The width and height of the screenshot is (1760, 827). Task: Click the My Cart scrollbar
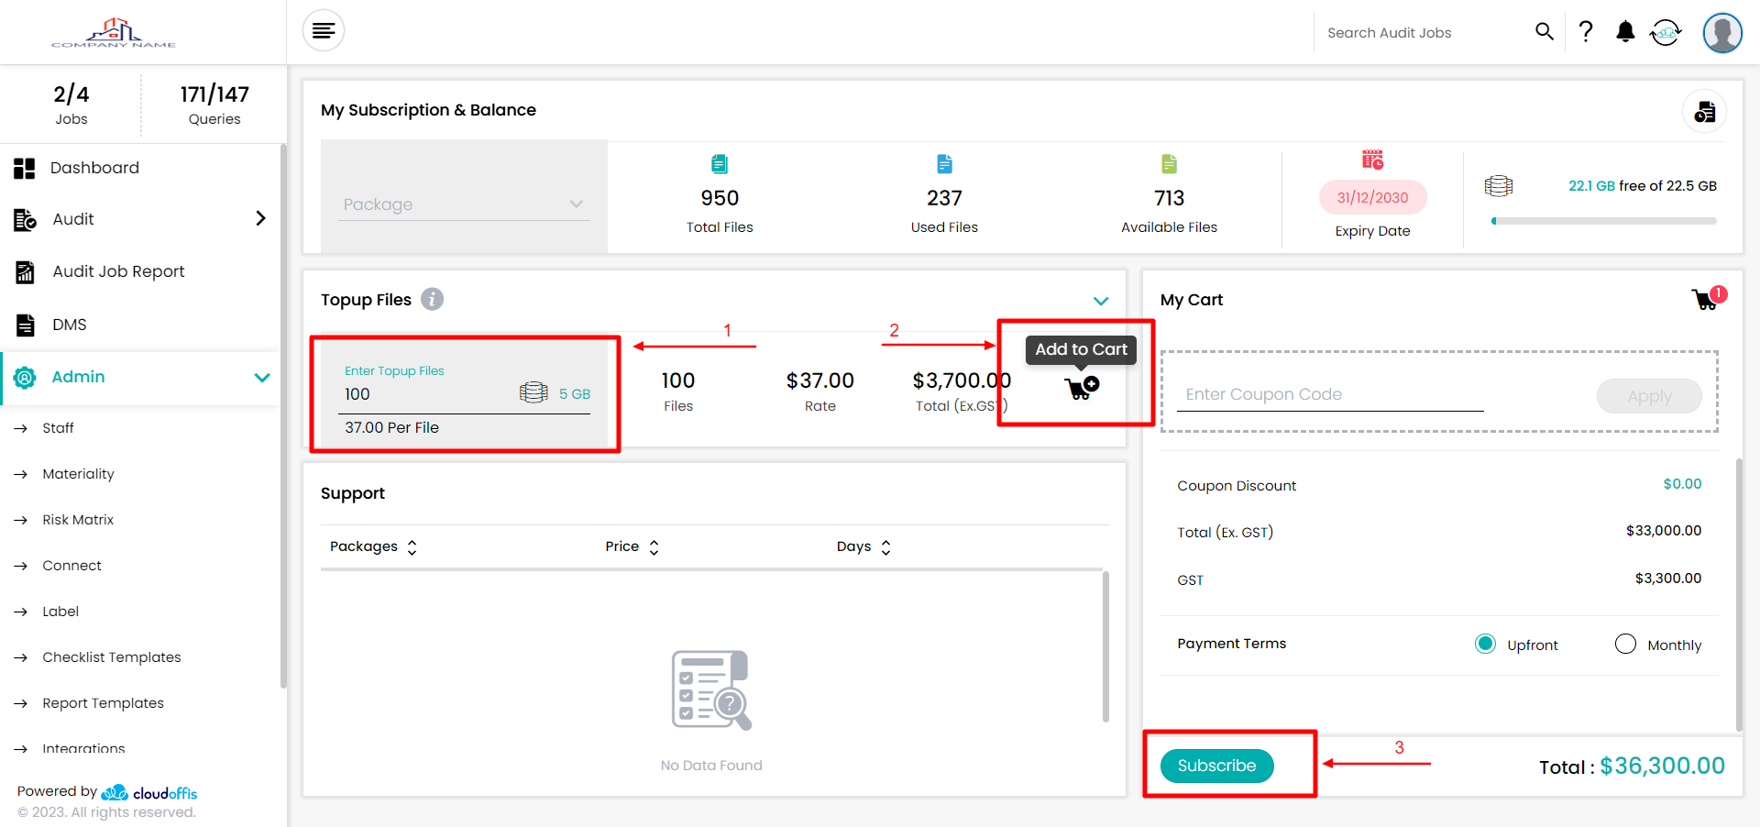click(1739, 594)
